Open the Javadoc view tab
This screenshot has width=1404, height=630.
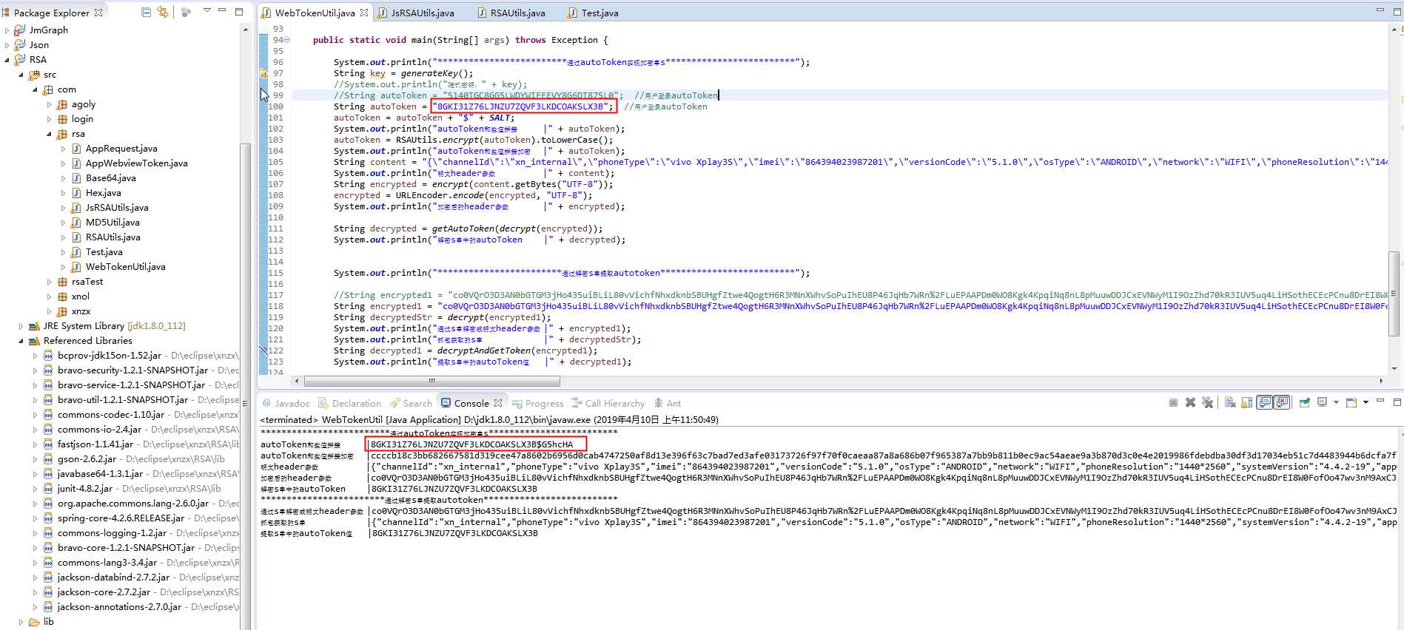pyautogui.click(x=286, y=403)
